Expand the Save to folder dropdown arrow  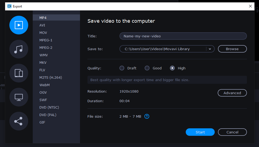(210, 49)
